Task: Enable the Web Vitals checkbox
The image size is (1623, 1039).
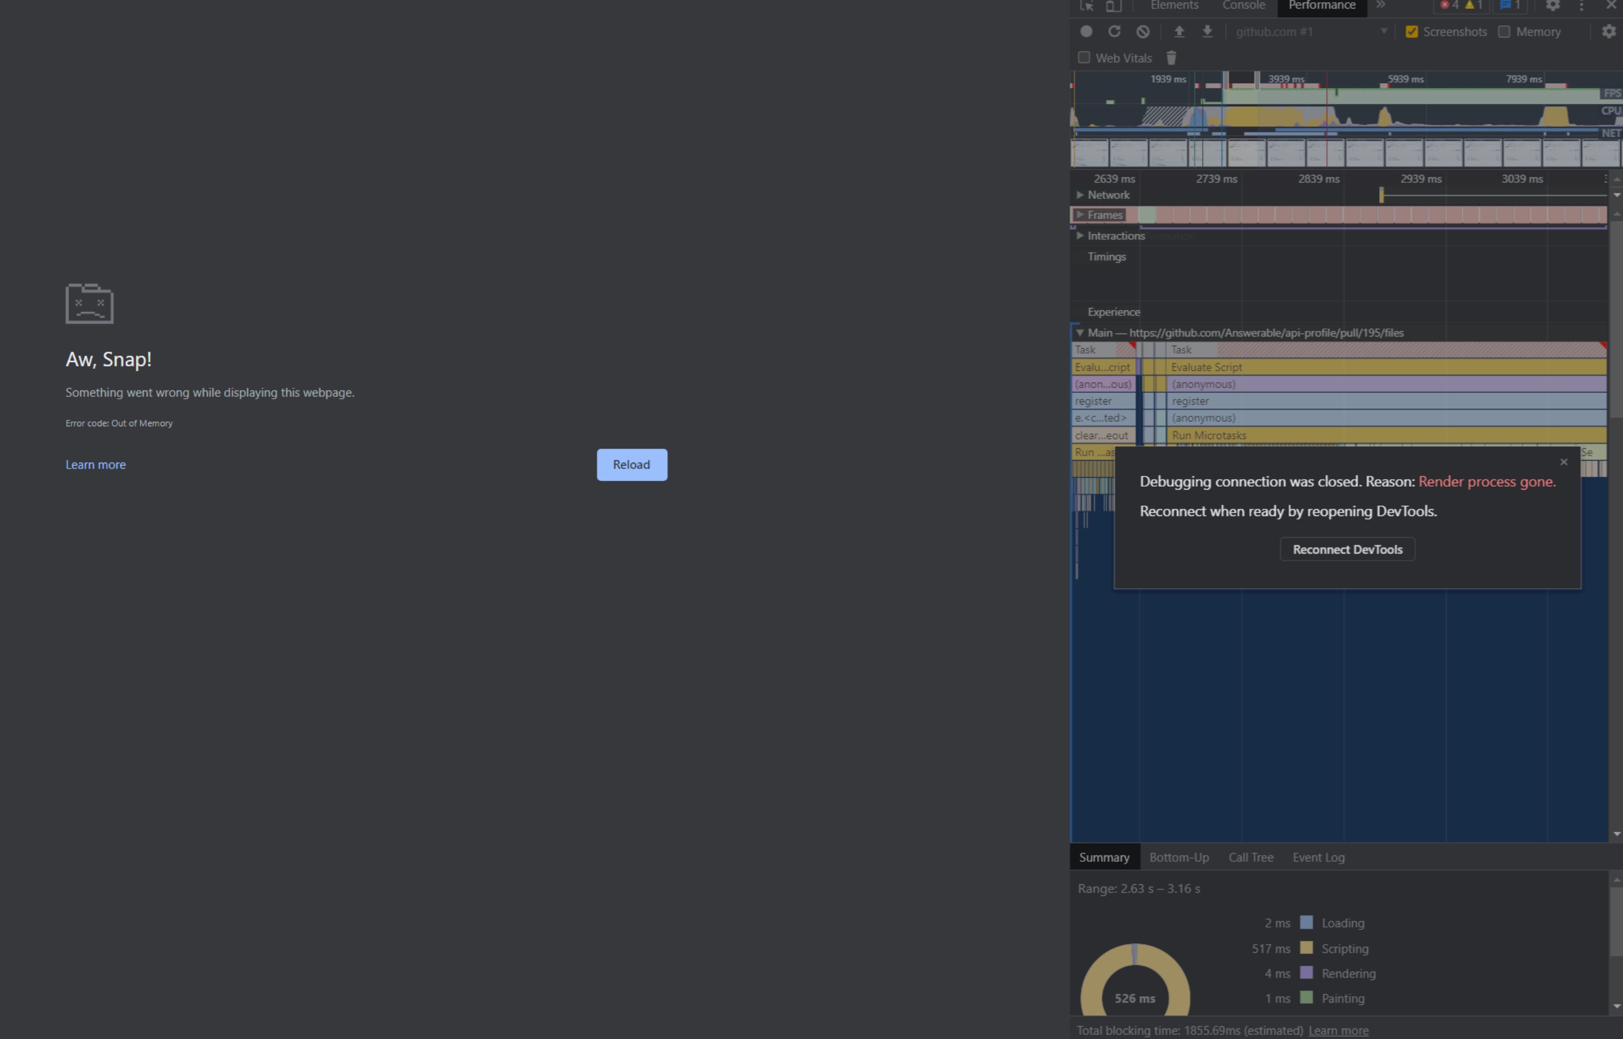Action: (1084, 58)
